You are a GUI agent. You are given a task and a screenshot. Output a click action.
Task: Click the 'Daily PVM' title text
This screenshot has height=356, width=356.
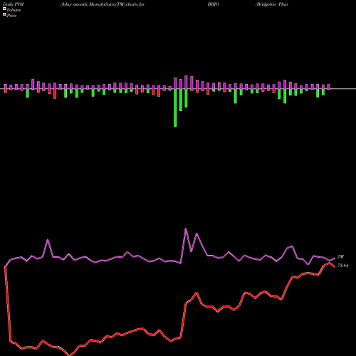(x=14, y=4)
